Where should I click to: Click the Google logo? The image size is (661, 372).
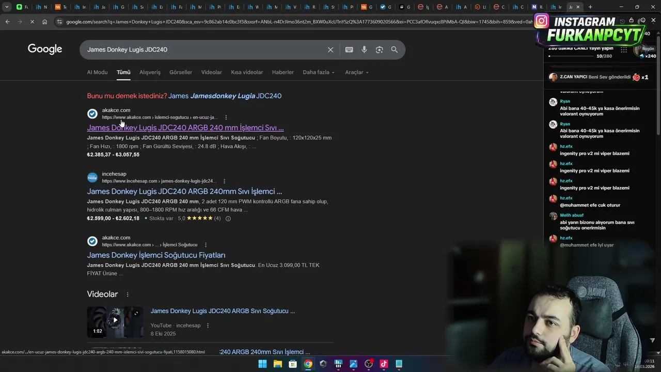point(45,49)
